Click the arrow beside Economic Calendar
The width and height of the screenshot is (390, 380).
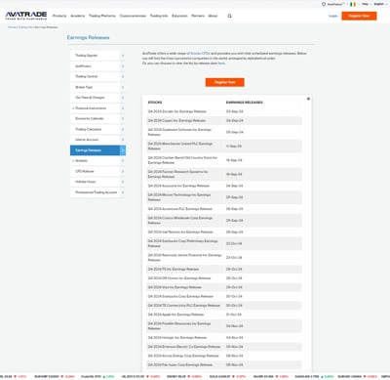click(x=123, y=118)
